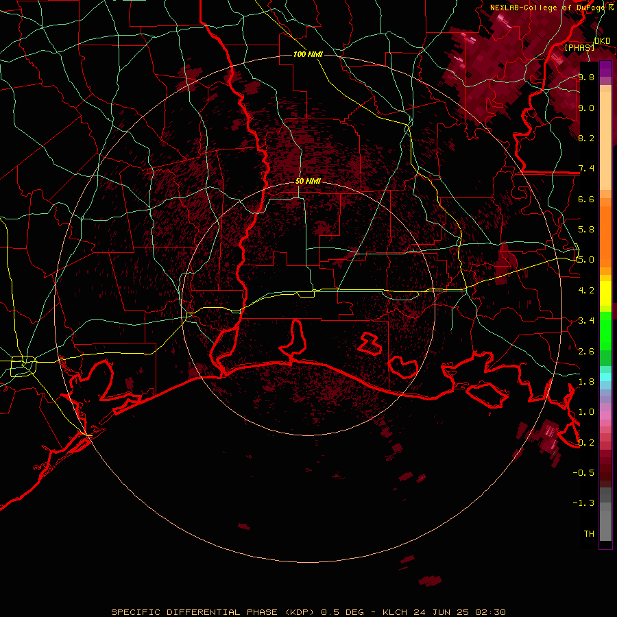Click the 9.8 value on the legend
The height and width of the screenshot is (617, 617).
pos(586,77)
